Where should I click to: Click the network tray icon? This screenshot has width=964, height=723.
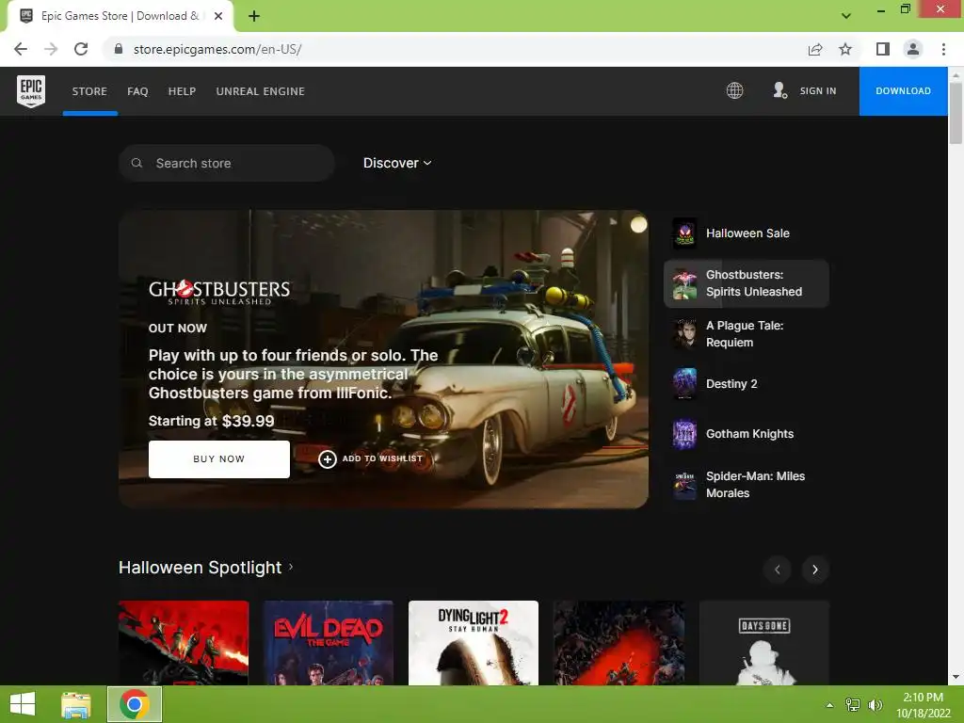853,704
